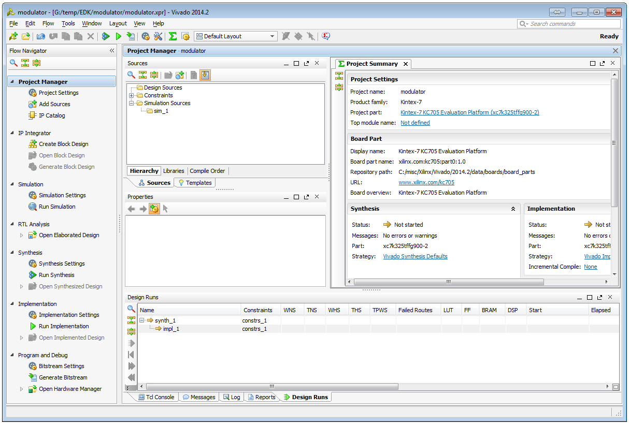Click the Add Sources plus icon in Sources toolbar
629x424 pixels.
180,75
